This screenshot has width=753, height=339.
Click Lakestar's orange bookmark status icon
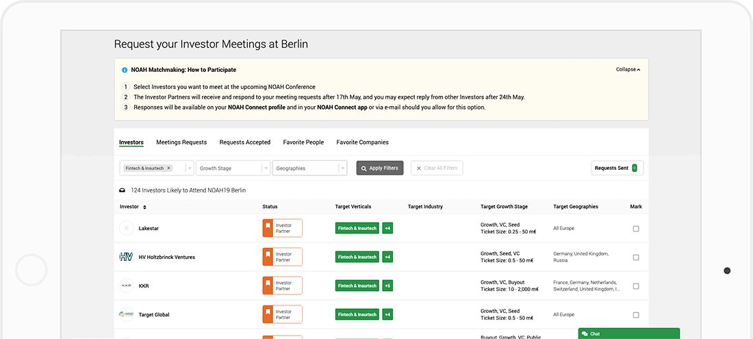coord(268,228)
